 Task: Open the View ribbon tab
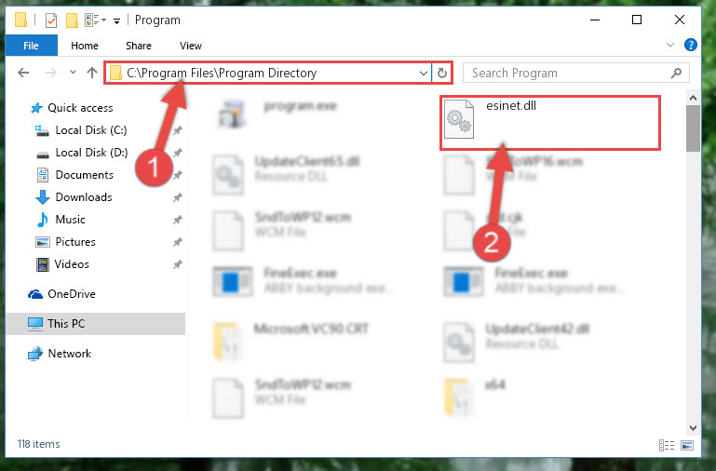191,46
